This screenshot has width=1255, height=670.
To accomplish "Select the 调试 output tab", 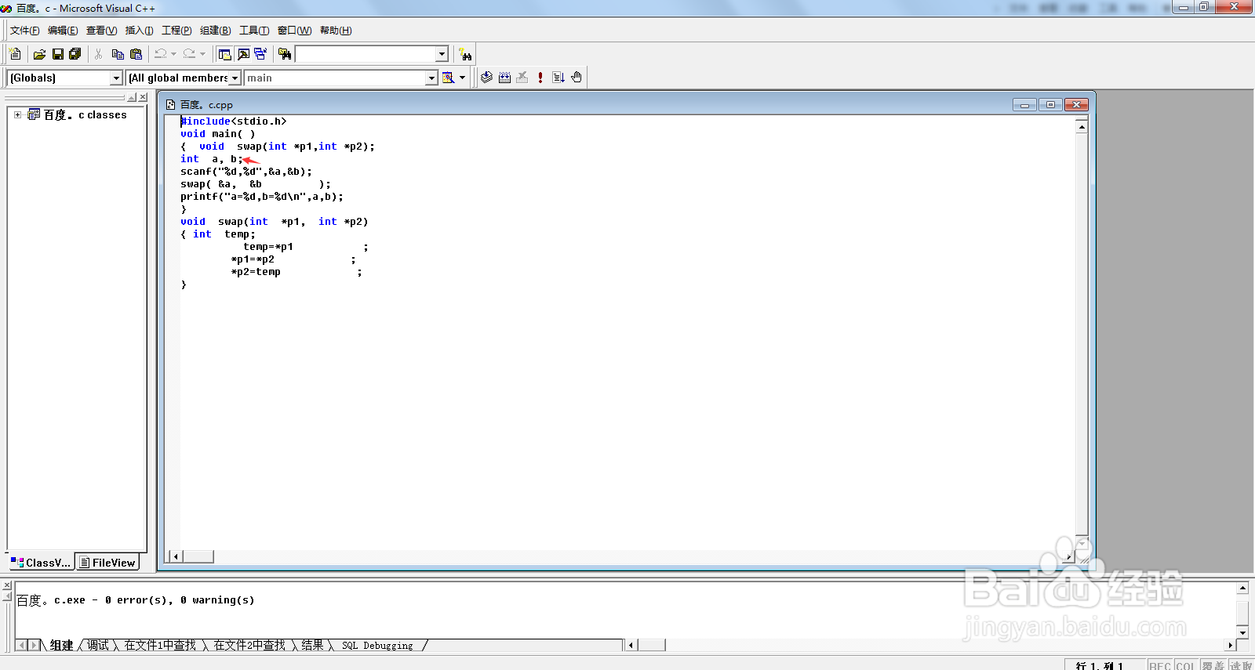I will coord(98,646).
